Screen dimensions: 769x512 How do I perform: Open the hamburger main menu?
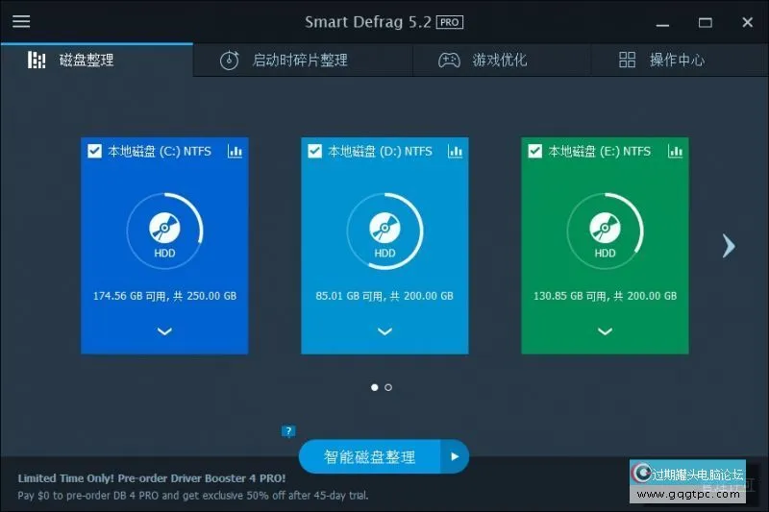pos(21,21)
